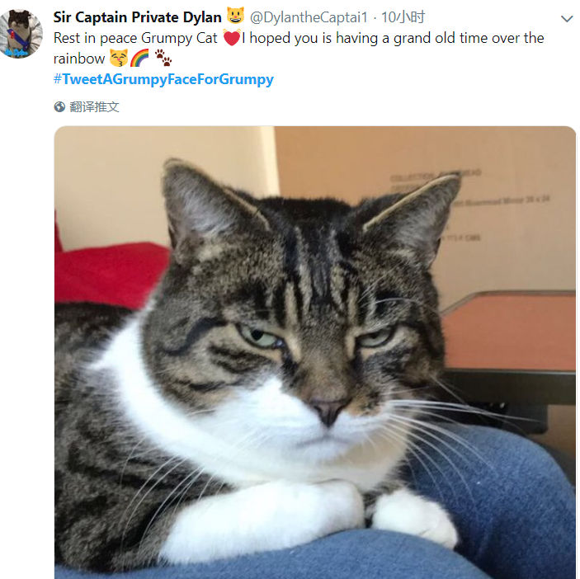Click the display name Sir Captain Private Dylan

pos(137,17)
